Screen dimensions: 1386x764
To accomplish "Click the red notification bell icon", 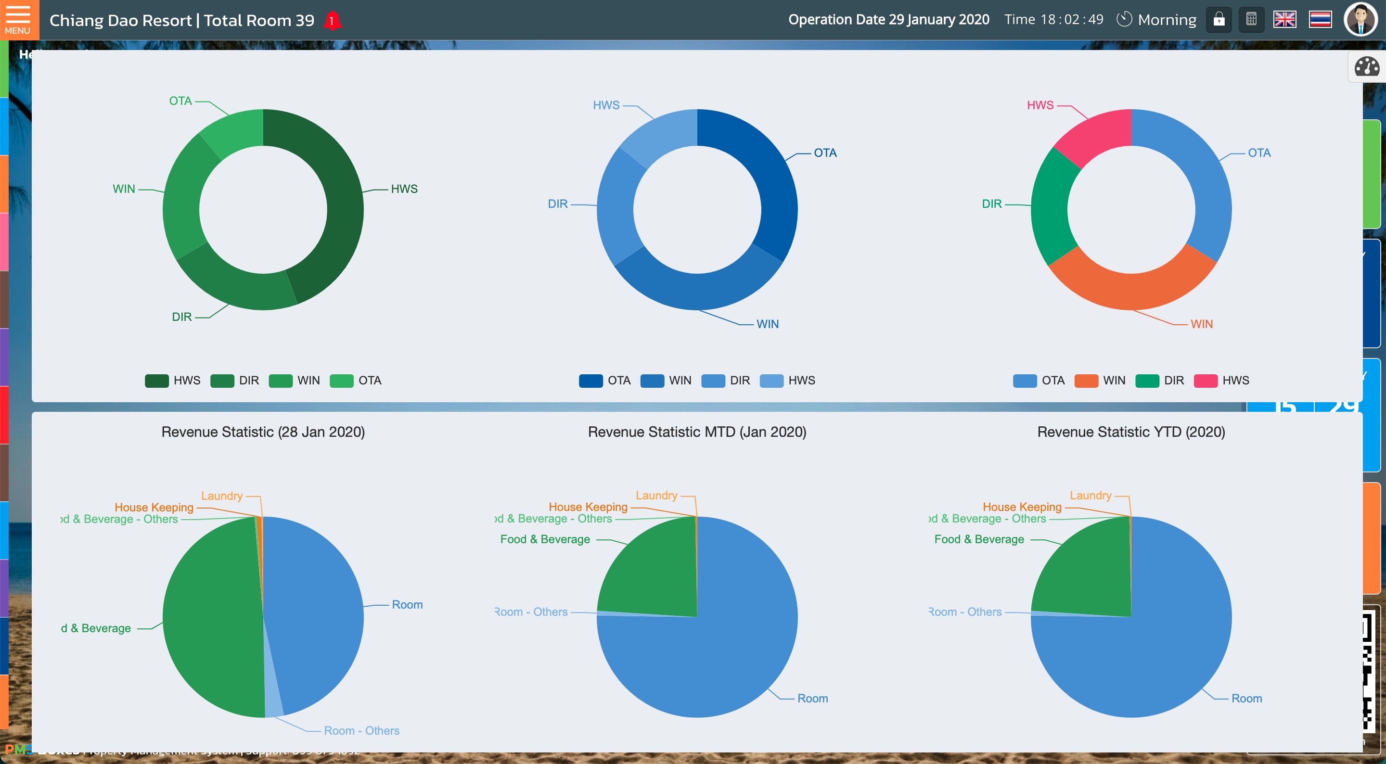I will (332, 21).
